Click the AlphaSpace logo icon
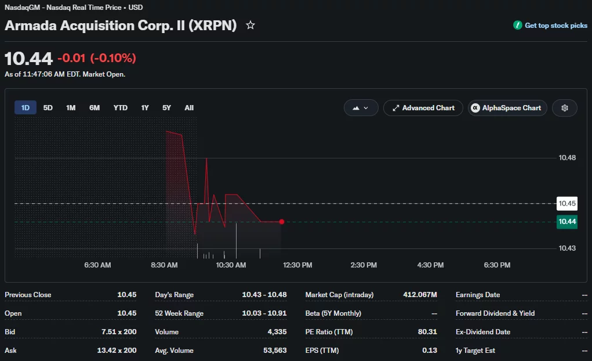The height and width of the screenshot is (361, 592). click(x=475, y=108)
